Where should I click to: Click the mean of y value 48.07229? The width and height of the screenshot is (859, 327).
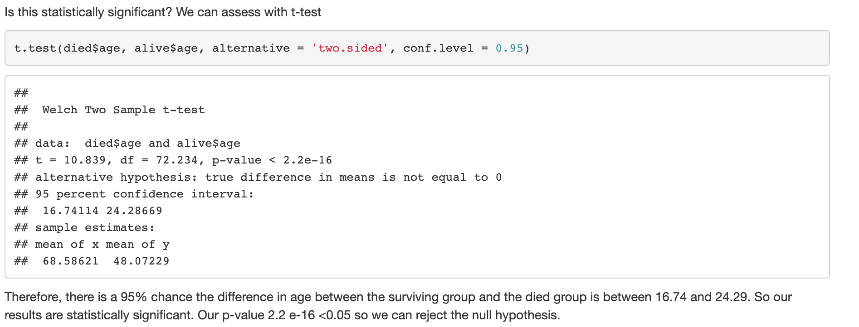(x=142, y=261)
